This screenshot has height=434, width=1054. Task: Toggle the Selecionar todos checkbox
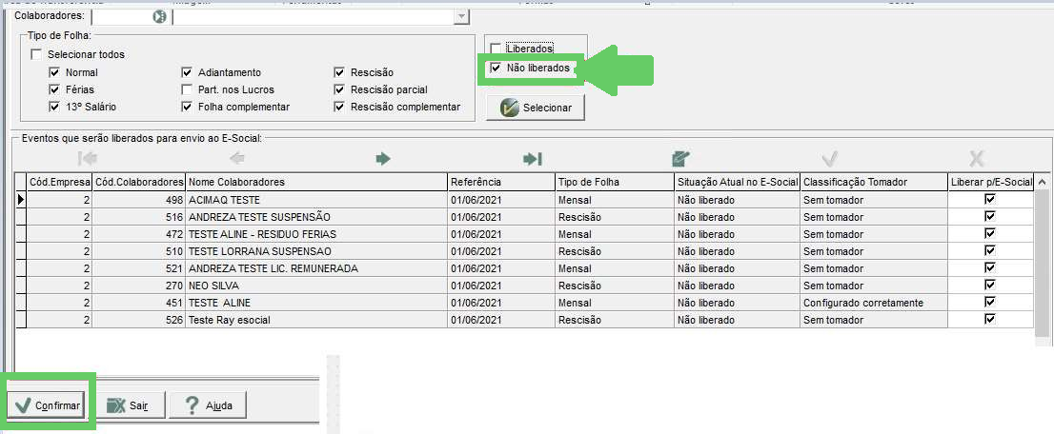tap(35, 54)
